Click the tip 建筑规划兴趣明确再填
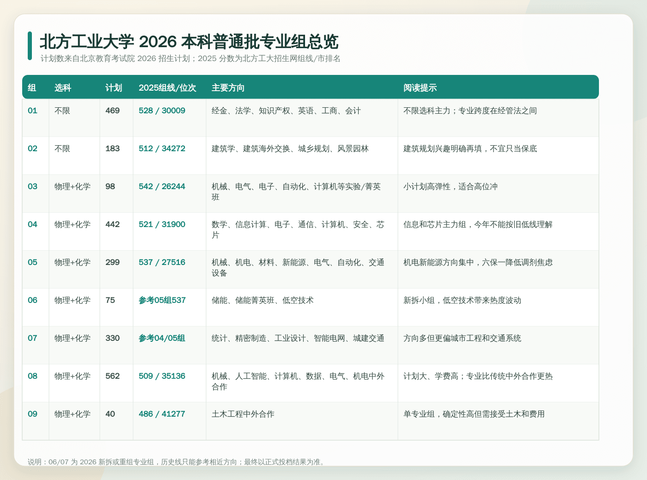647x480 pixels. point(470,149)
